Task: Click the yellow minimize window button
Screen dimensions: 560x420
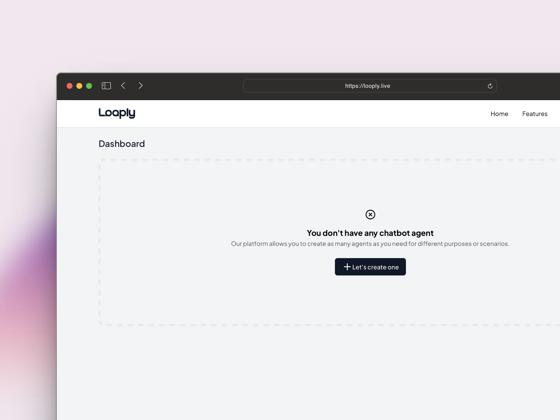Action: coord(79,86)
